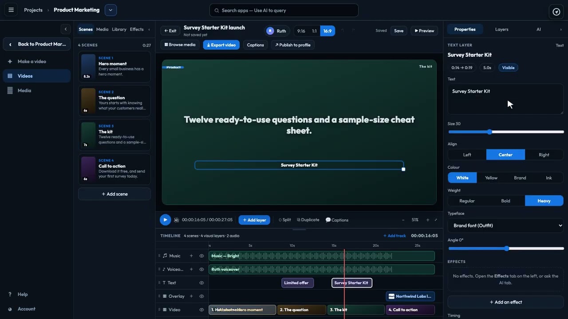
Task: Collapse the left sidebar with chevron
Action: (x=66, y=29)
